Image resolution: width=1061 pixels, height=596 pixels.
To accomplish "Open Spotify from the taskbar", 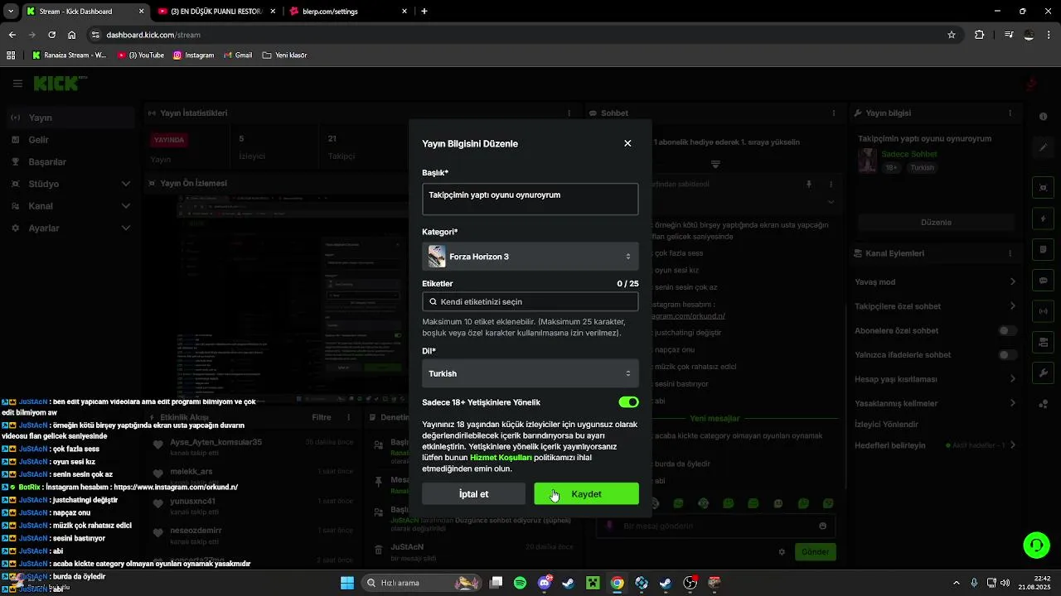I will coord(520,583).
